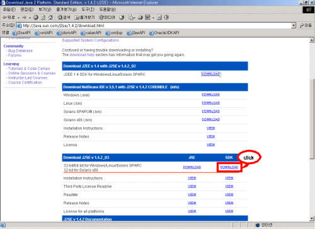Go to the home page via Home icon

[x=50, y=18]
